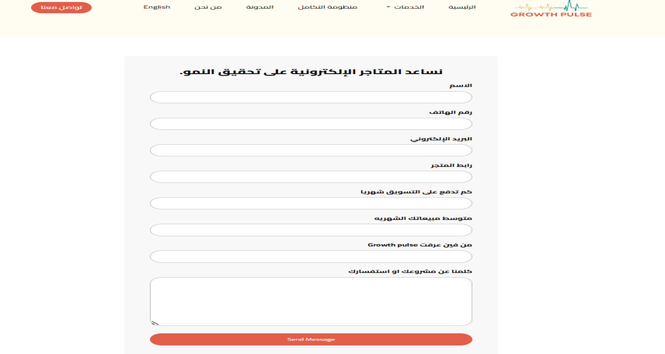Focus the الاسم name input field
Viewport: 665px width, 354px height.
pos(311,97)
